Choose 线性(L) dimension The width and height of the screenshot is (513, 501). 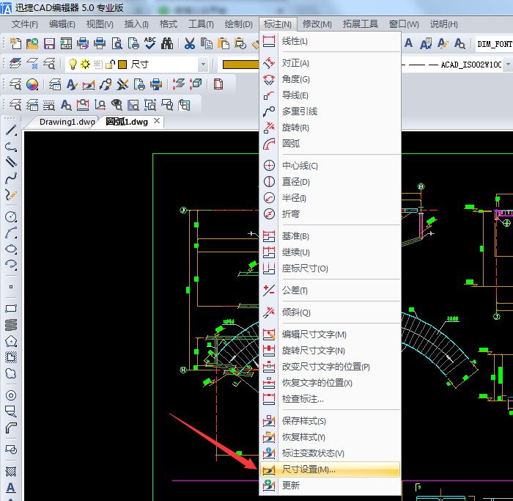[x=330, y=41]
